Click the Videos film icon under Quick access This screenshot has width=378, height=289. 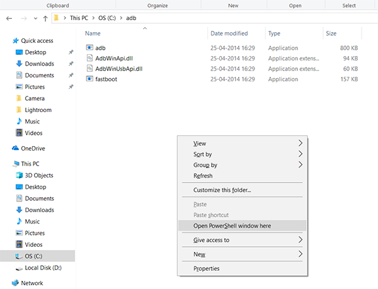(19, 133)
